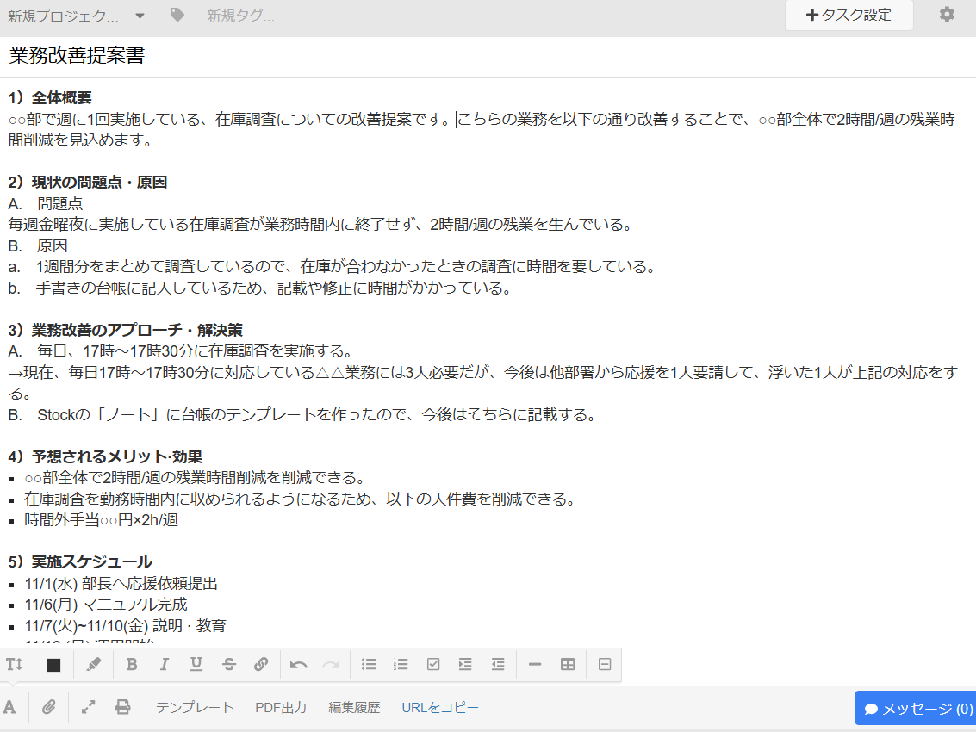Toggle bold text formatting

pos(132,664)
